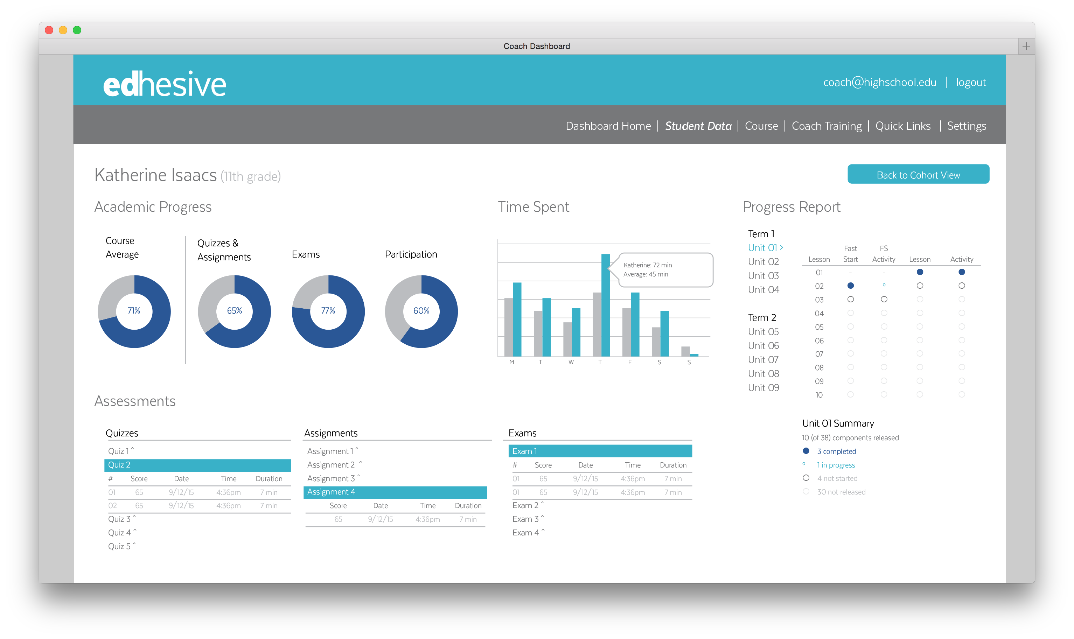
Task: Click the Course Average 71% donut chart
Action: 134,311
